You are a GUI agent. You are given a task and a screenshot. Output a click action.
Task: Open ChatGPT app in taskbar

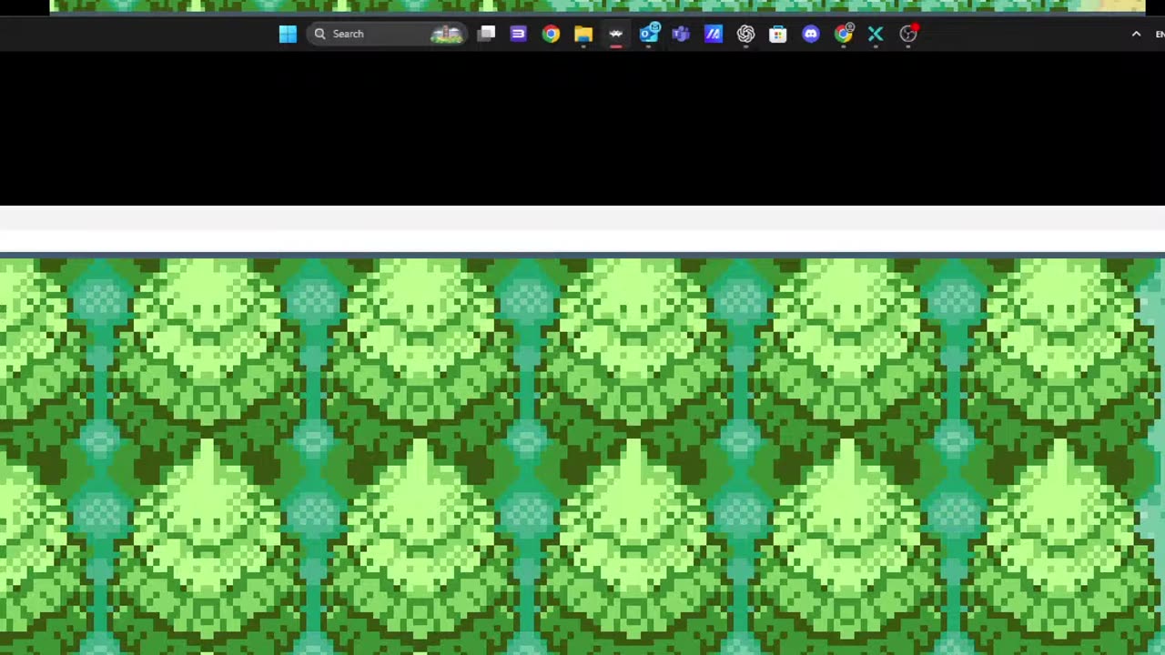pos(745,34)
